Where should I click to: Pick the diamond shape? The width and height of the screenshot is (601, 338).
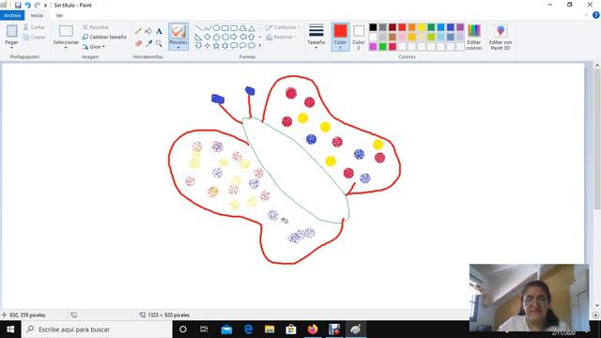208,37
